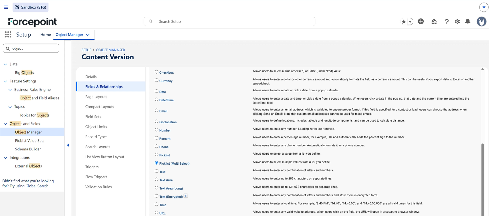The image size is (489, 216).
Task: Open the Object Manager tab dropdown chevron
Action: click(88, 35)
